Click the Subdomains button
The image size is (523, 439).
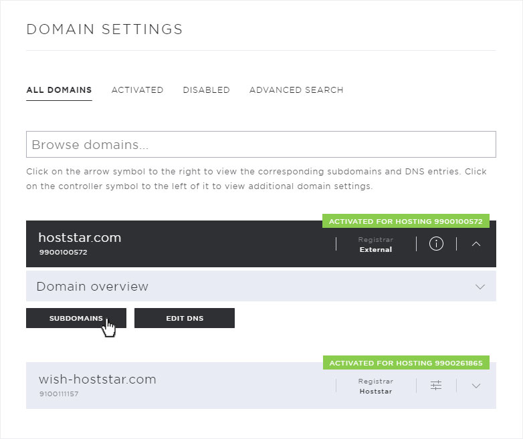[76, 318]
